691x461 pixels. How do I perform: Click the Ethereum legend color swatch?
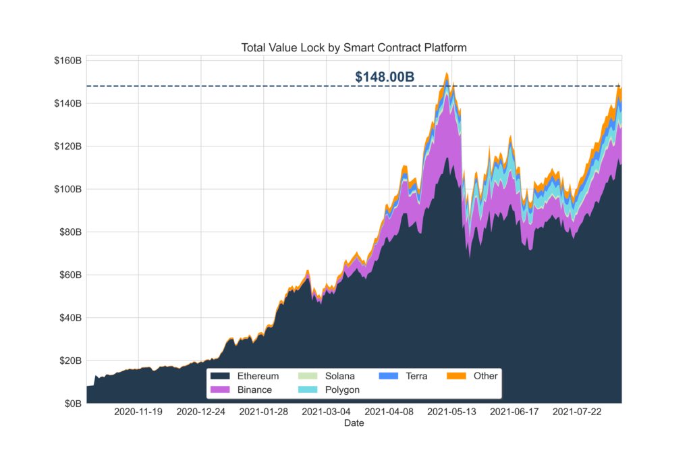pyautogui.click(x=220, y=376)
